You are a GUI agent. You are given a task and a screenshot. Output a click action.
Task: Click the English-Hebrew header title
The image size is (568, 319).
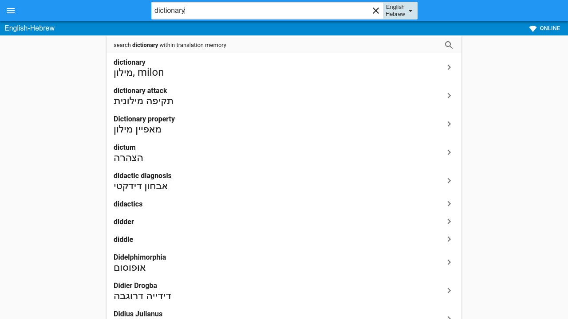[x=29, y=28]
